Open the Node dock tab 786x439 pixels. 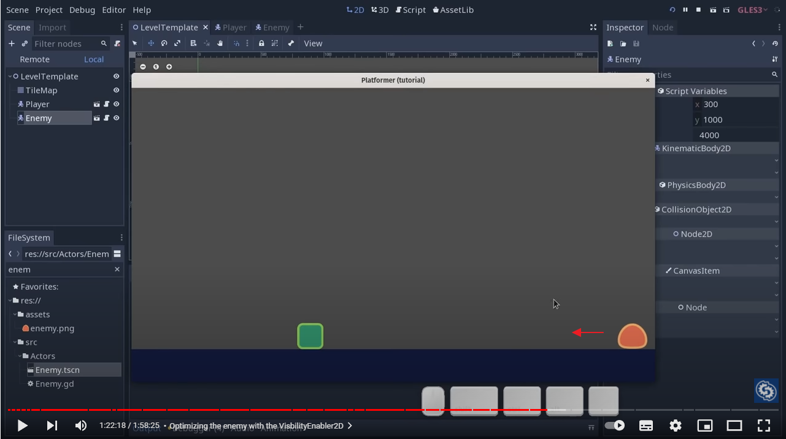[x=663, y=28]
